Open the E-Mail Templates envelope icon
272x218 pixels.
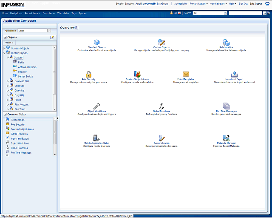coord(186,74)
